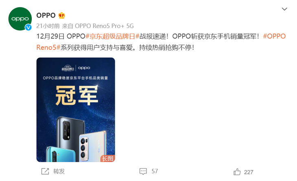Click the 转发 repost label
297x181 pixels.
click(x=59, y=171)
